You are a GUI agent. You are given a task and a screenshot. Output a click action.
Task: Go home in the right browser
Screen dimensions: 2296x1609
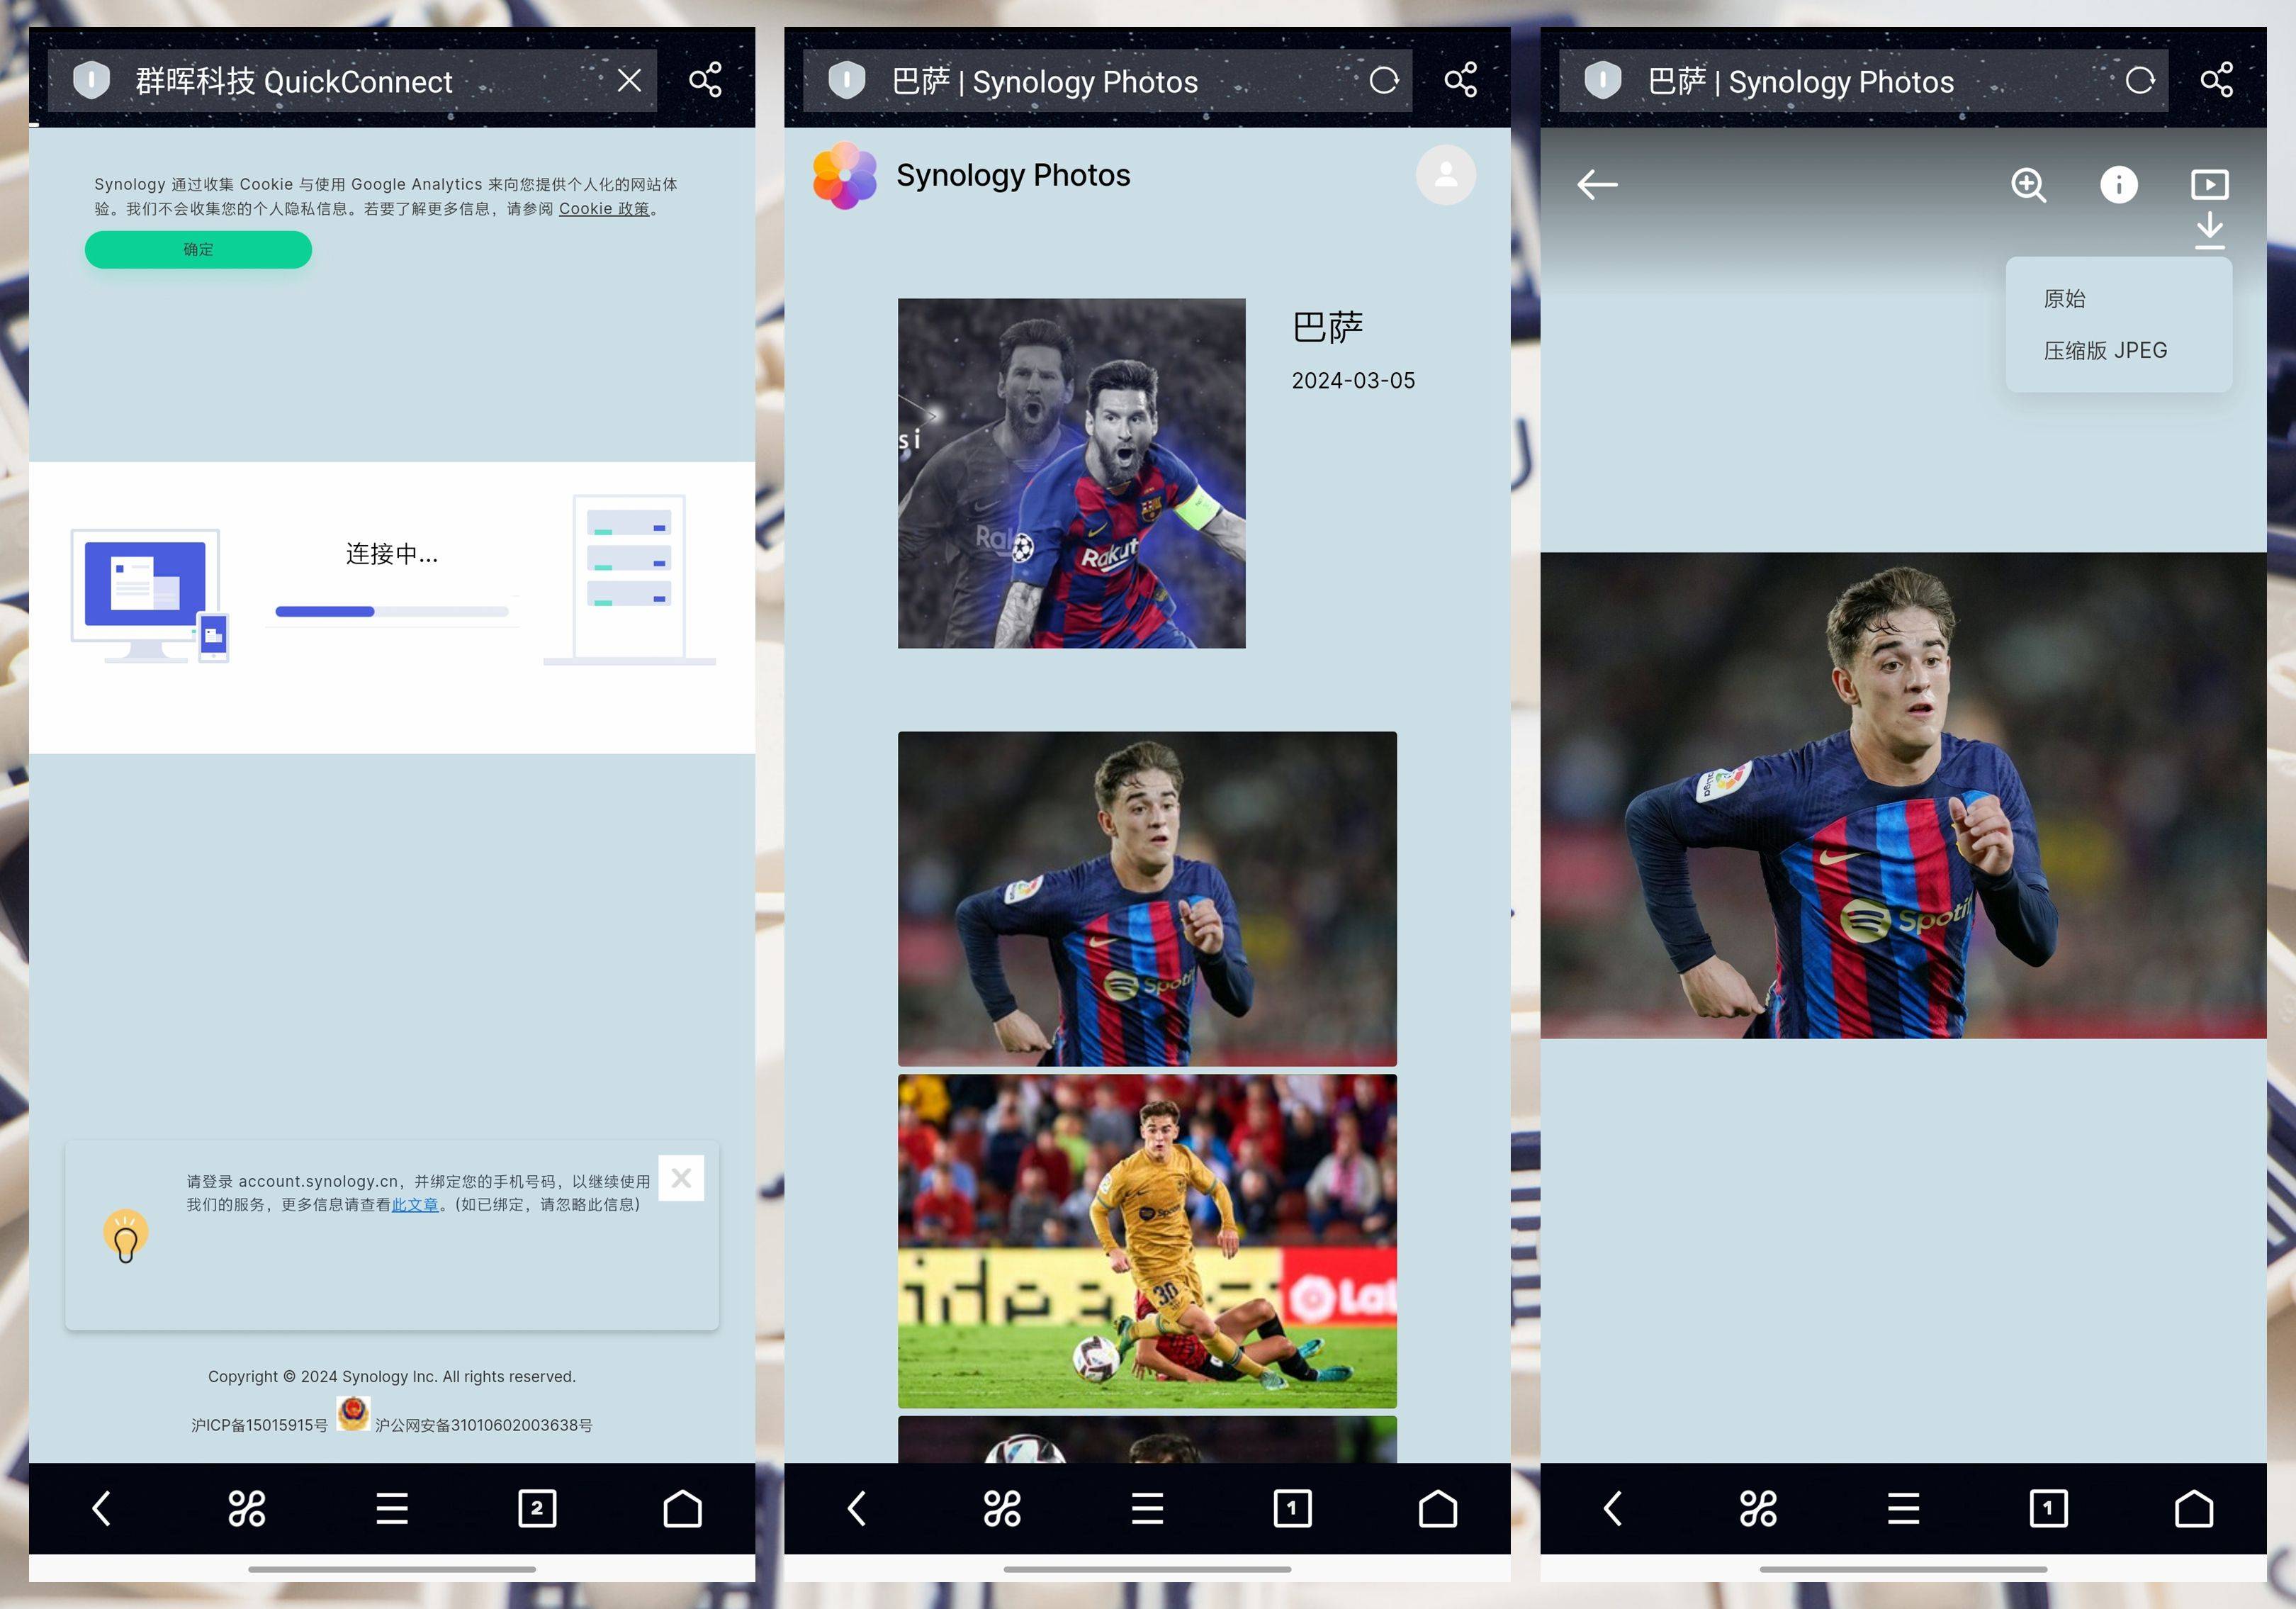[2194, 1508]
